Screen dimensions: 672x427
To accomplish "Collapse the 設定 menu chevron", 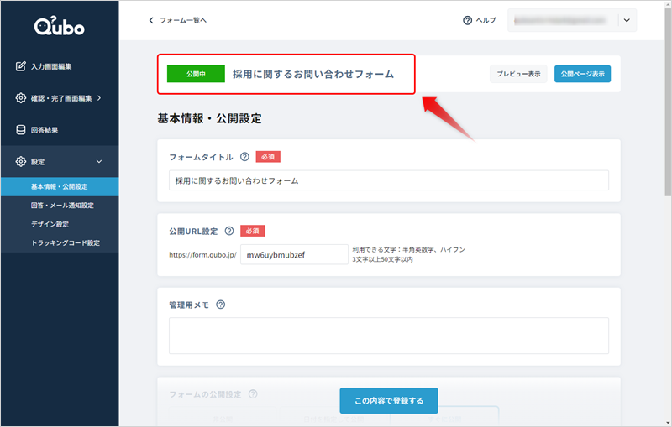I will click(99, 161).
